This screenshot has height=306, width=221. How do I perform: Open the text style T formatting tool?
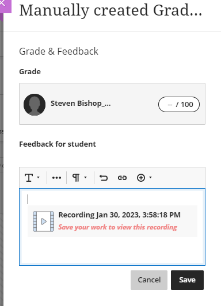click(x=29, y=178)
